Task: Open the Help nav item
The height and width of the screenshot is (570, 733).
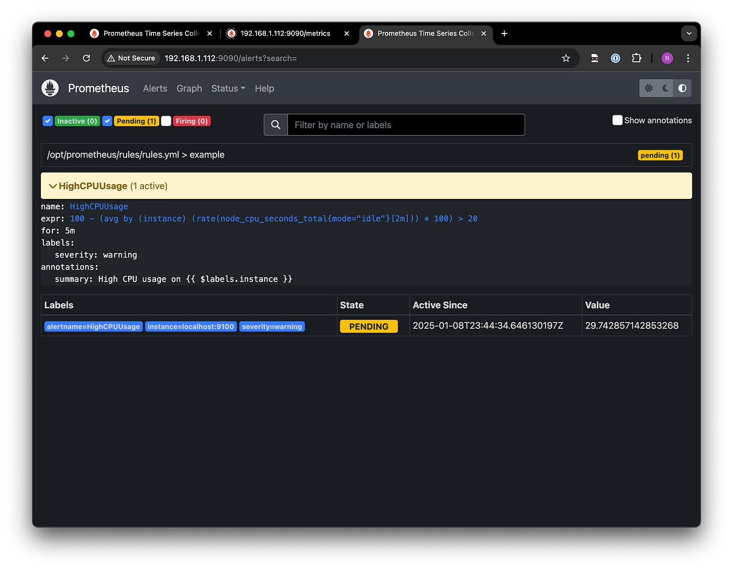Action: [x=264, y=88]
